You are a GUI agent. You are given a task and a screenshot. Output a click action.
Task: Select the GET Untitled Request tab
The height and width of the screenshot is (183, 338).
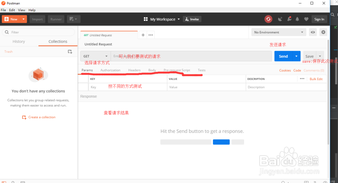[x=109, y=35]
